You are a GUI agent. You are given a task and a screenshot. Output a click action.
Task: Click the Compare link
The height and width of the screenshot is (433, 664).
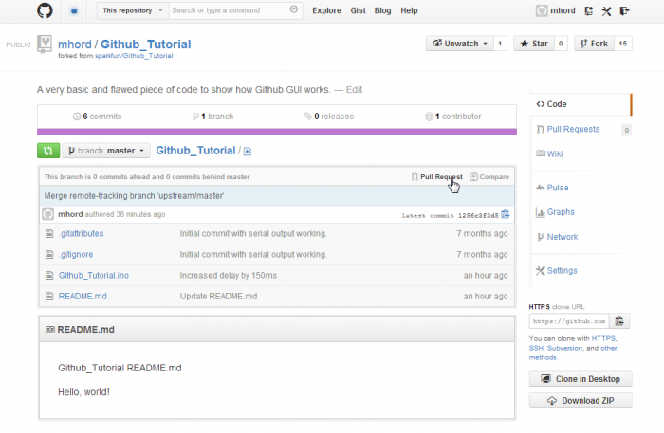click(490, 177)
